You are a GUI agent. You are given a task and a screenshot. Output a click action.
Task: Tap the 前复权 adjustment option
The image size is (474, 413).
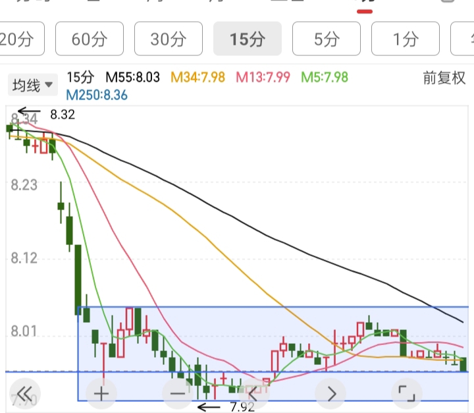pos(444,78)
